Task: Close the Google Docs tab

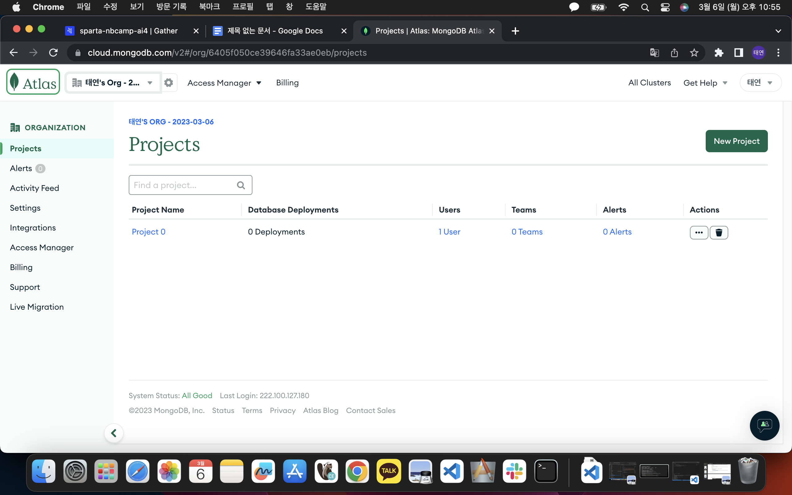Action: coord(344,31)
